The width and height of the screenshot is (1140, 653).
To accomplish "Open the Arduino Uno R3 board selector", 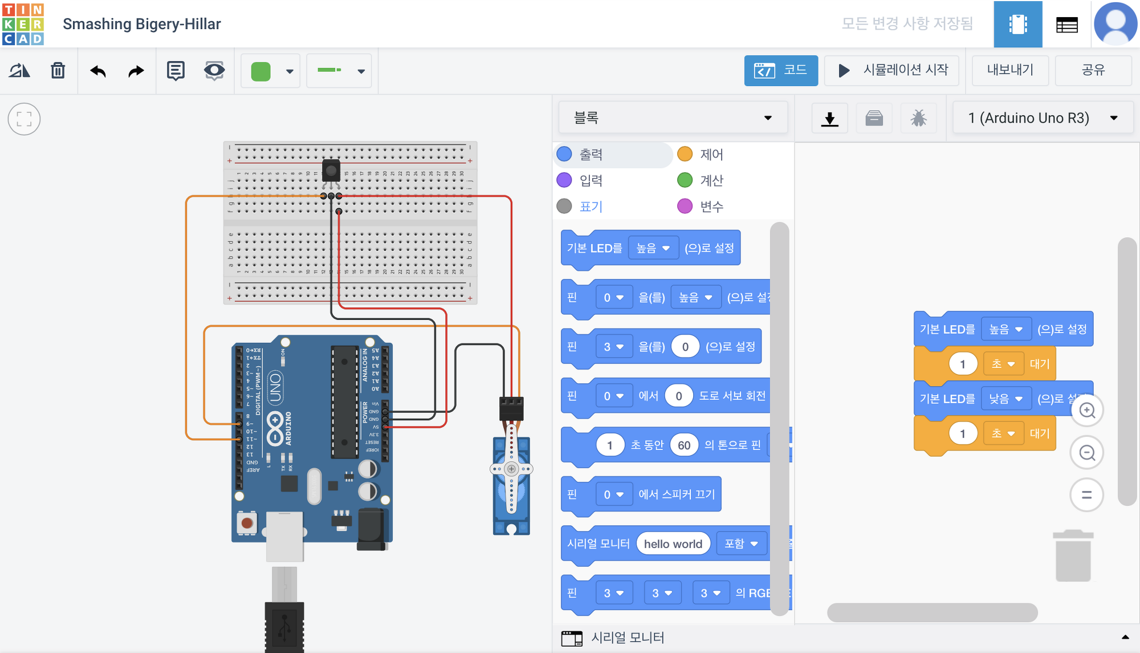I will pos(1042,118).
